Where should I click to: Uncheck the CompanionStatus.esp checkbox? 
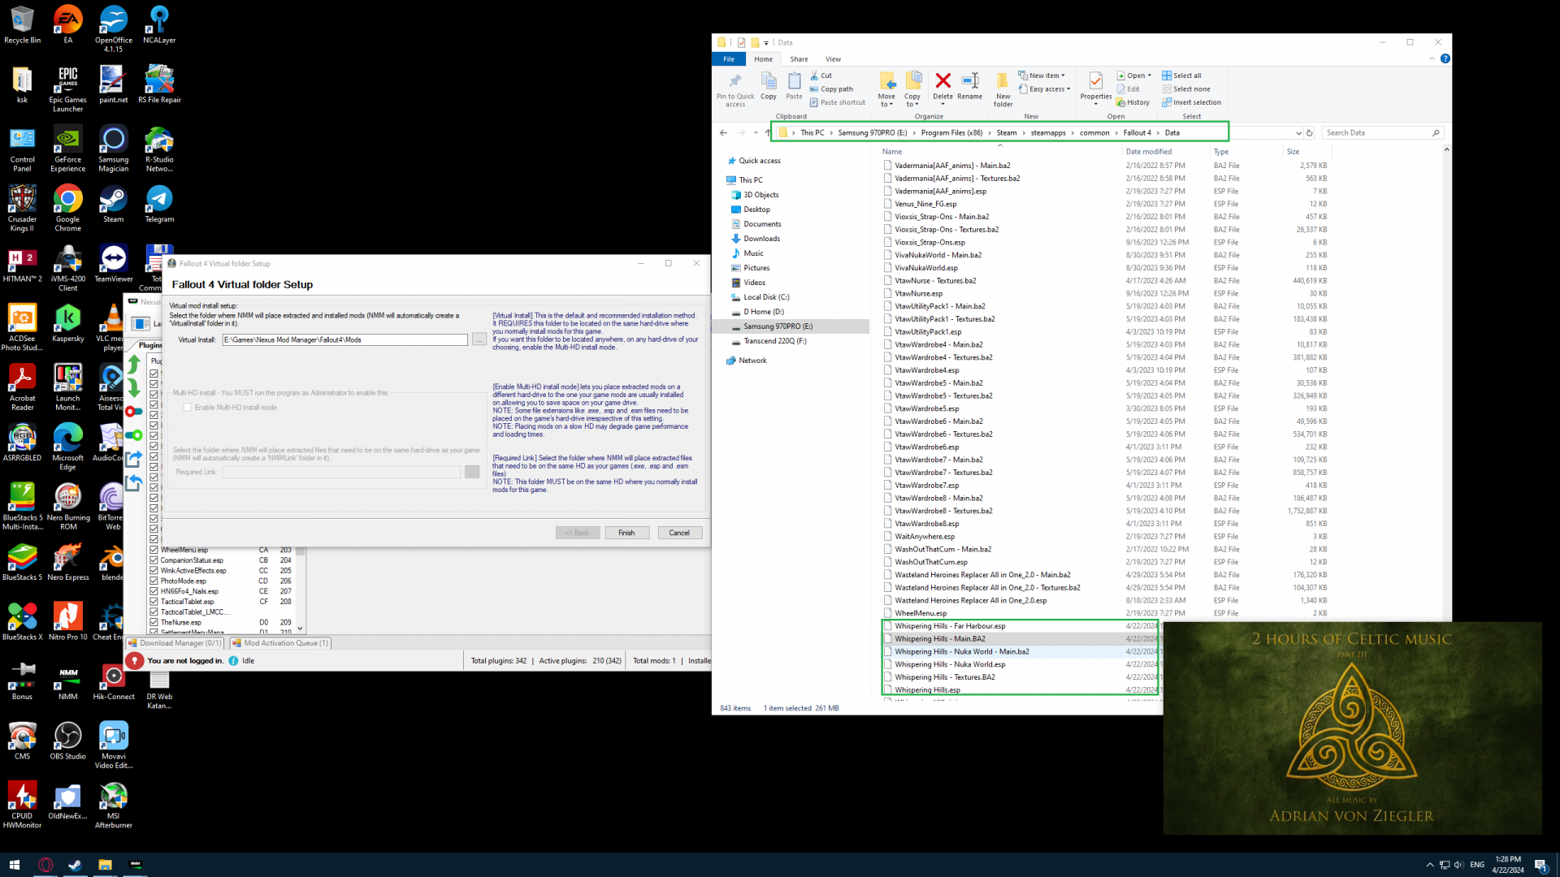[x=154, y=560]
